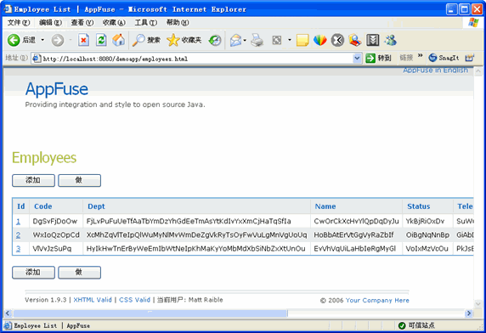Screen dimensions: 486x333
Task: Click the colorful butterfly icon
Action: coord(319,40)
